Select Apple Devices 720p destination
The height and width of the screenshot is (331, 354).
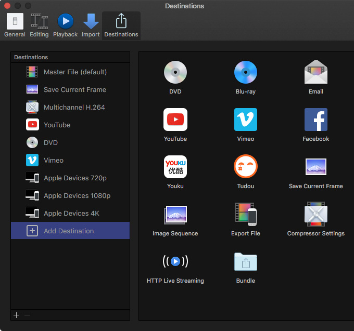point(70,178)
